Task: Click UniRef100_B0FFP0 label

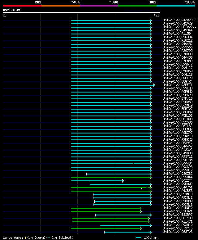Action: tap(178, 78)
